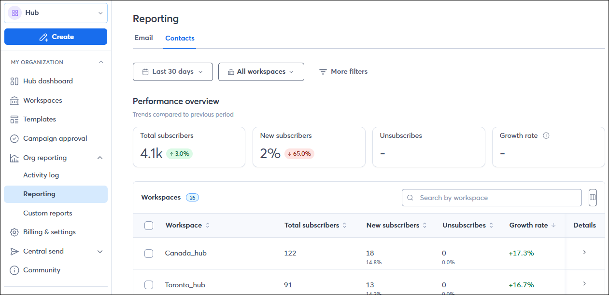Sort by Total subscribers column arrows

tap(345, 226)
